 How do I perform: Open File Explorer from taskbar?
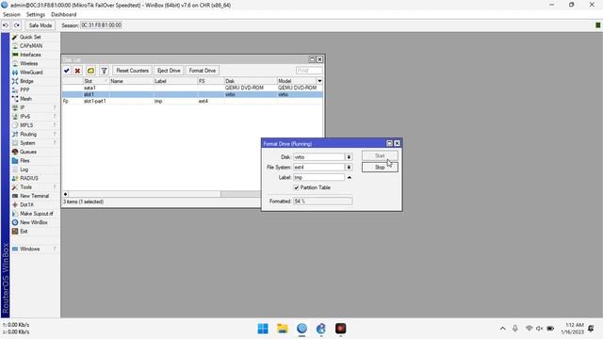coord(283,329)
